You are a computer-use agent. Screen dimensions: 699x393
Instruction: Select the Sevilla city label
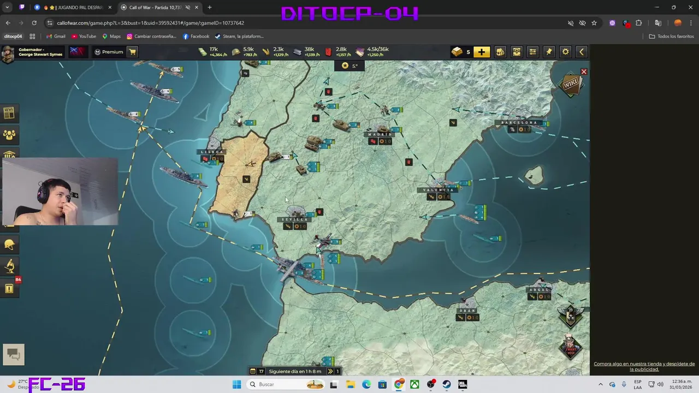[x=294, y=219]
